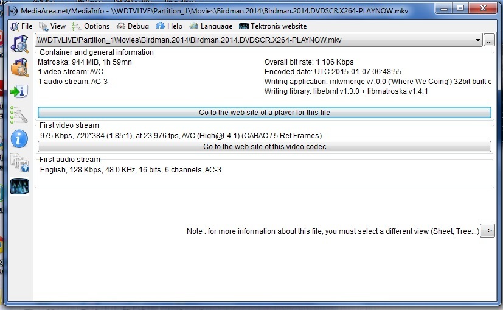This screenshot has height=310, width=503.
Task: Click 'First video stream' group label
Action: click(69, 125)
